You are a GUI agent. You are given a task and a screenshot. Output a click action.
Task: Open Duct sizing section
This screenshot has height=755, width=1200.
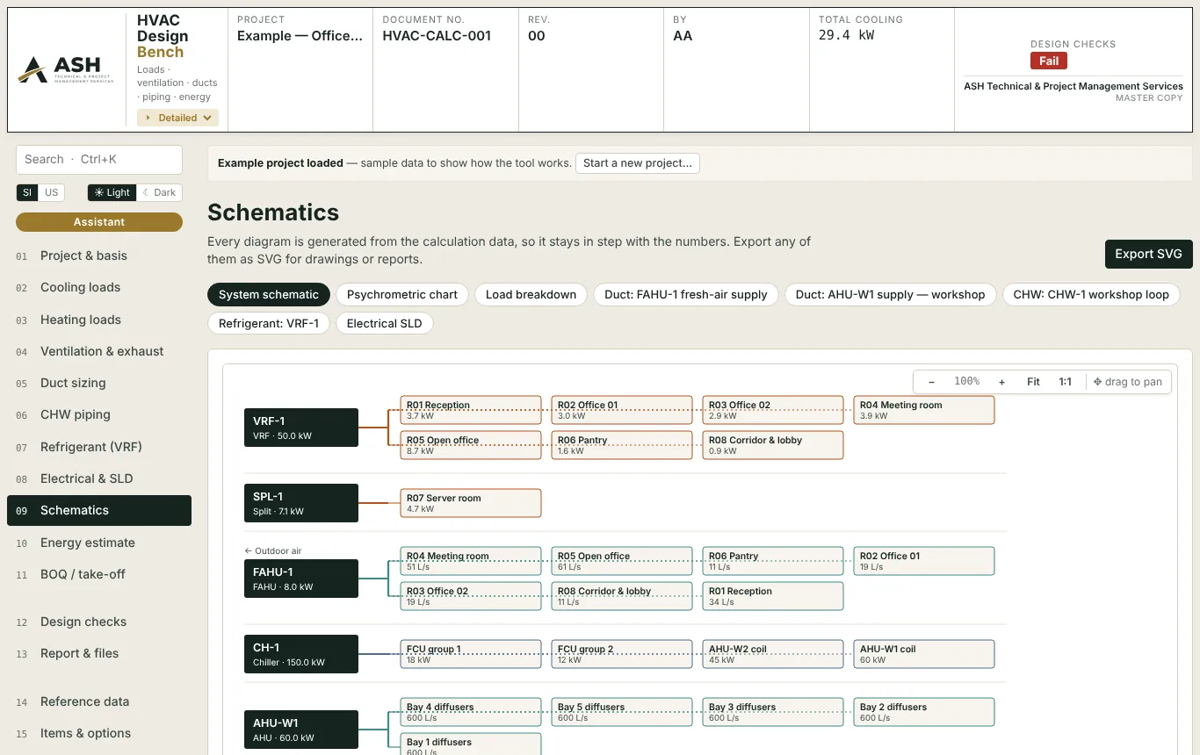(99, 383)
